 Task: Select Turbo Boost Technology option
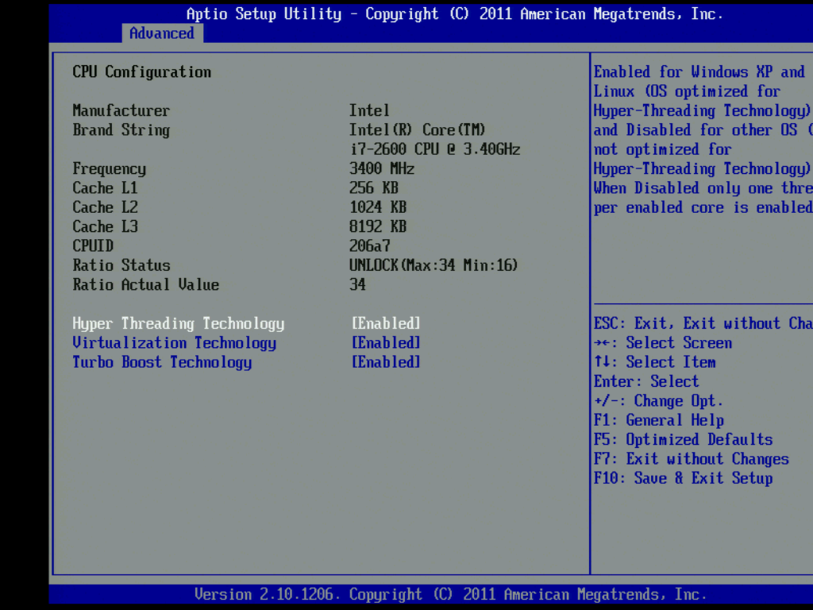point(162,362)
